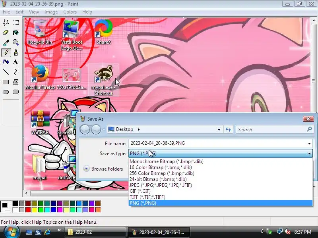318x238 pixels.
Task: Choose 256 Color Bitmap file type
Action: coord(221,173)
